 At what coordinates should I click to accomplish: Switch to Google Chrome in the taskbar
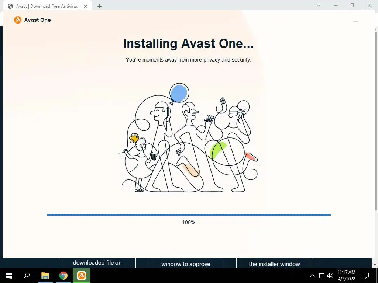(x=63, y=276)
